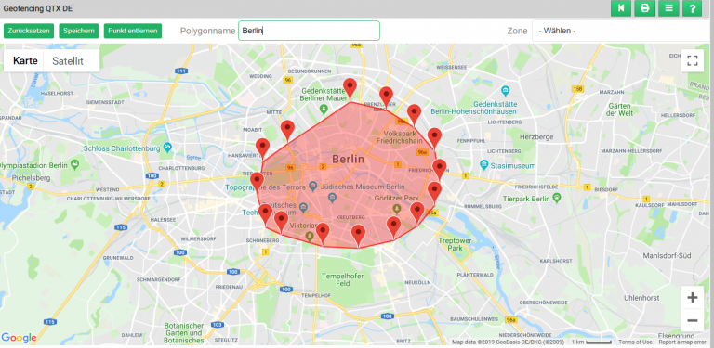Switch map to Karte view
Viewport: 714px width, 348px height.
pyautogui.click(x=25, y=61)
